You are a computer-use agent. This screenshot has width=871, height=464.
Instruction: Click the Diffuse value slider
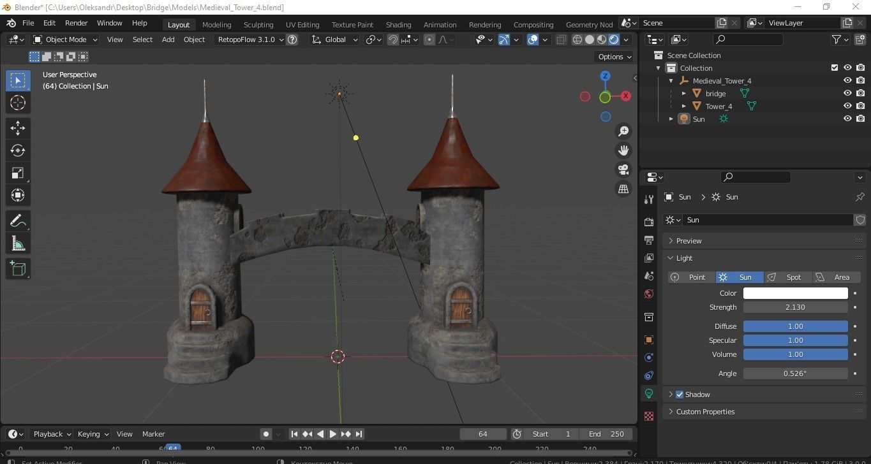pos(795,326)
